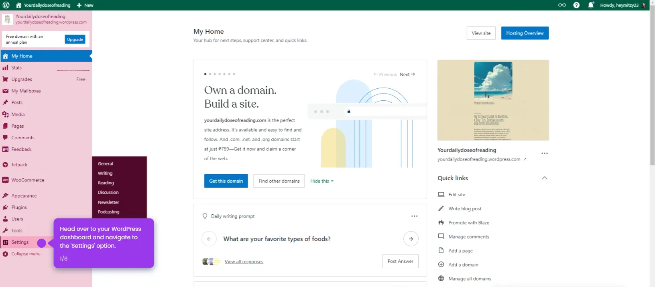The width and height of the screenshot is (655, 287).
Task: Click the Manage comments icon
Action: tap(441, 236)
